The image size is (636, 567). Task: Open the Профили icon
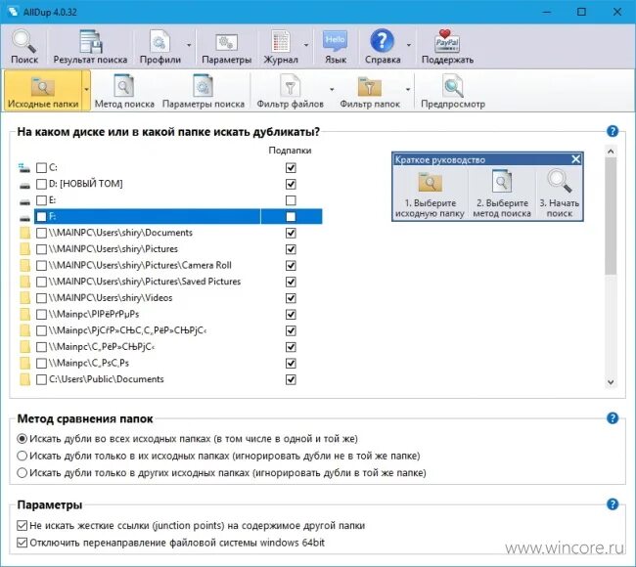[x=159, y=47]
